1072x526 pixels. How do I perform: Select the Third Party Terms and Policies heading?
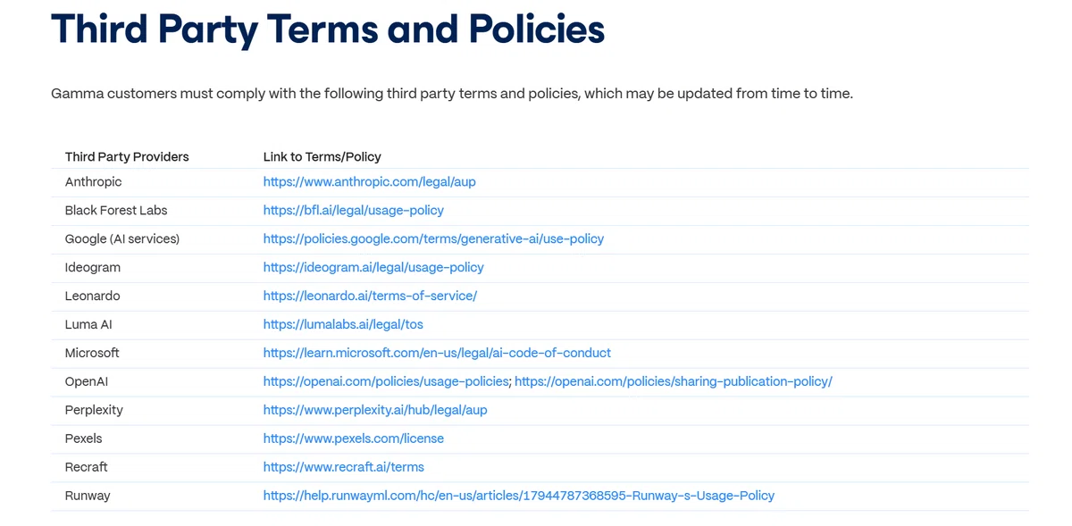[328, 29]
